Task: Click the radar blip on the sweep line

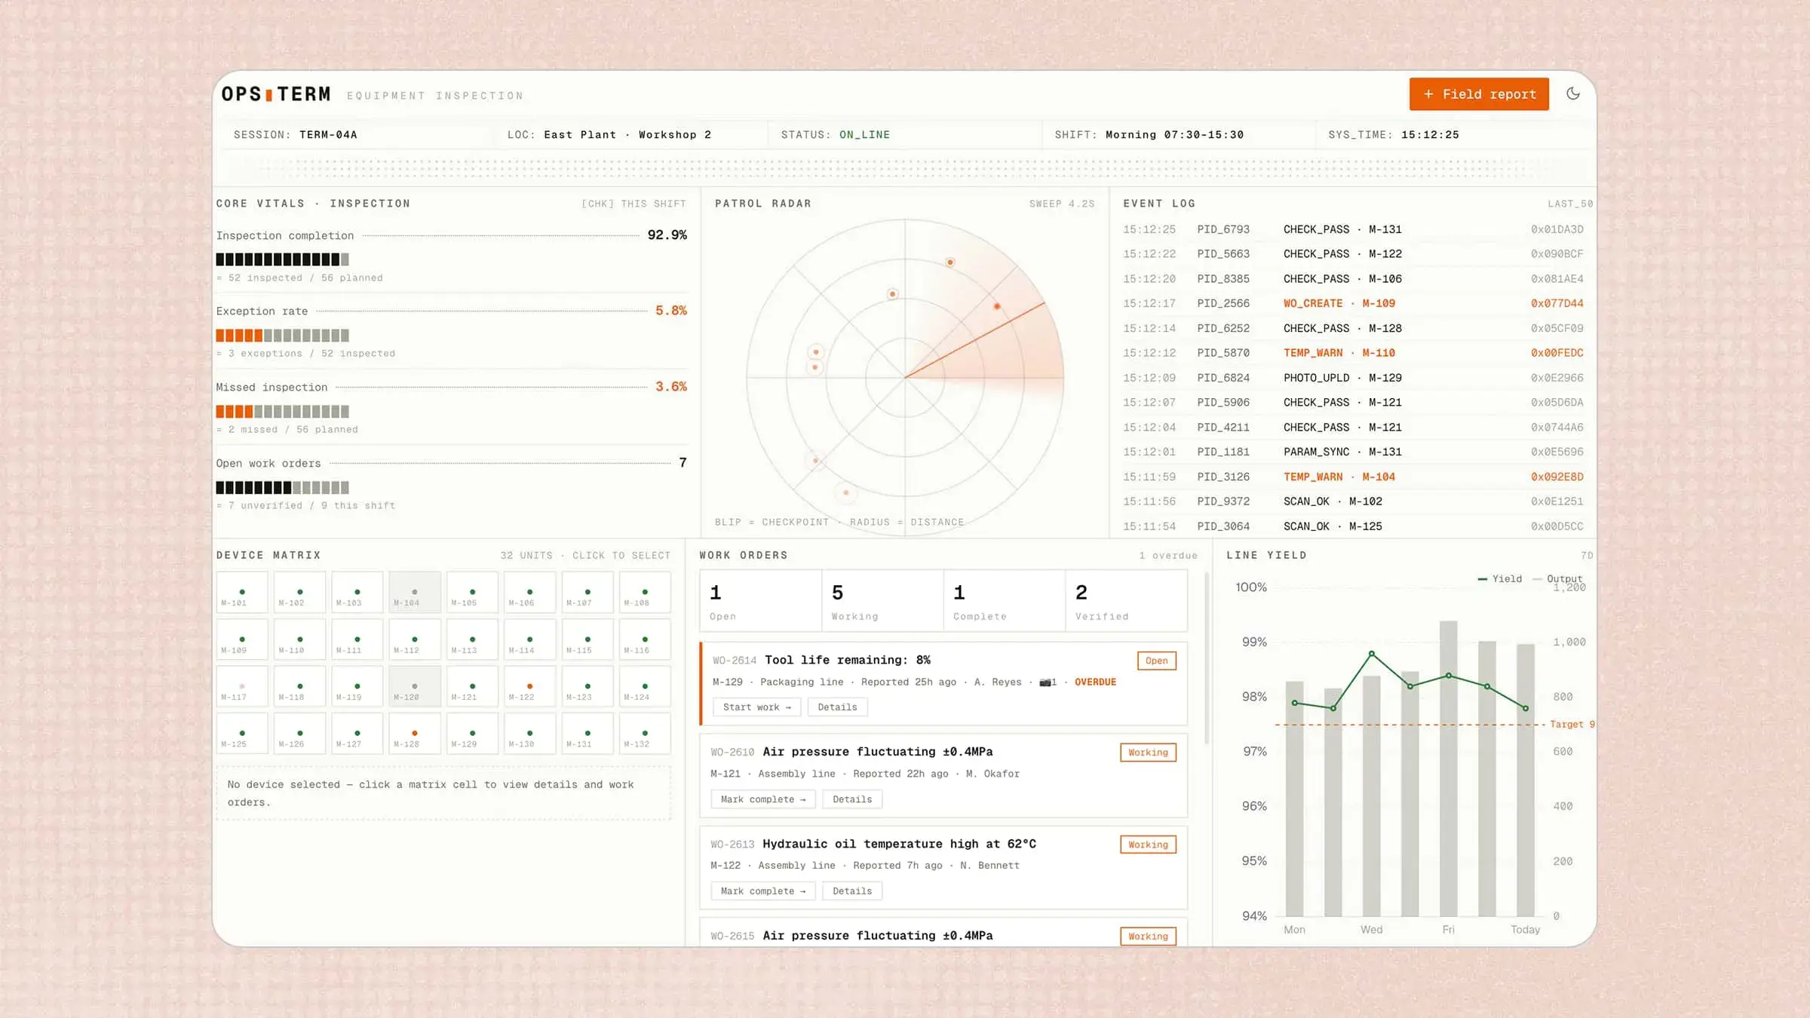Action: coord(997,306)
